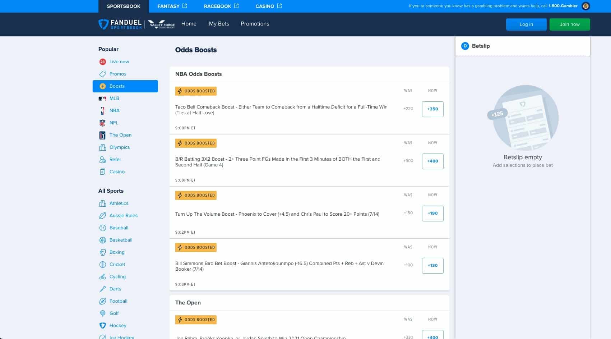Click the Darts icon
611x339 pixels.
[103, 289]
